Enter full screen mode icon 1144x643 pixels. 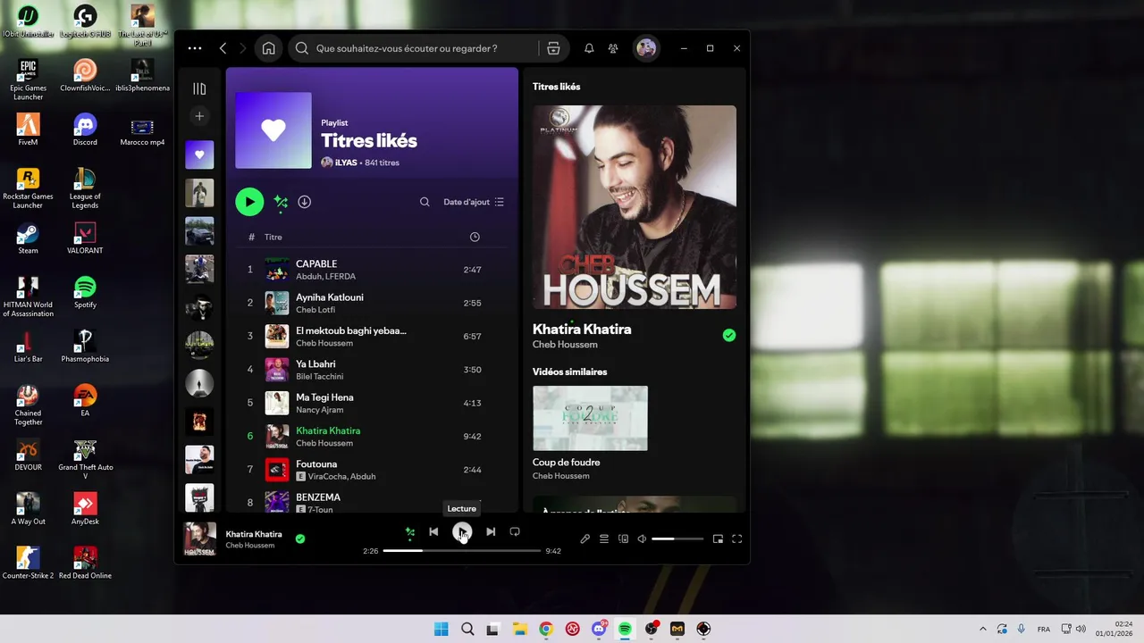[737, 539]
